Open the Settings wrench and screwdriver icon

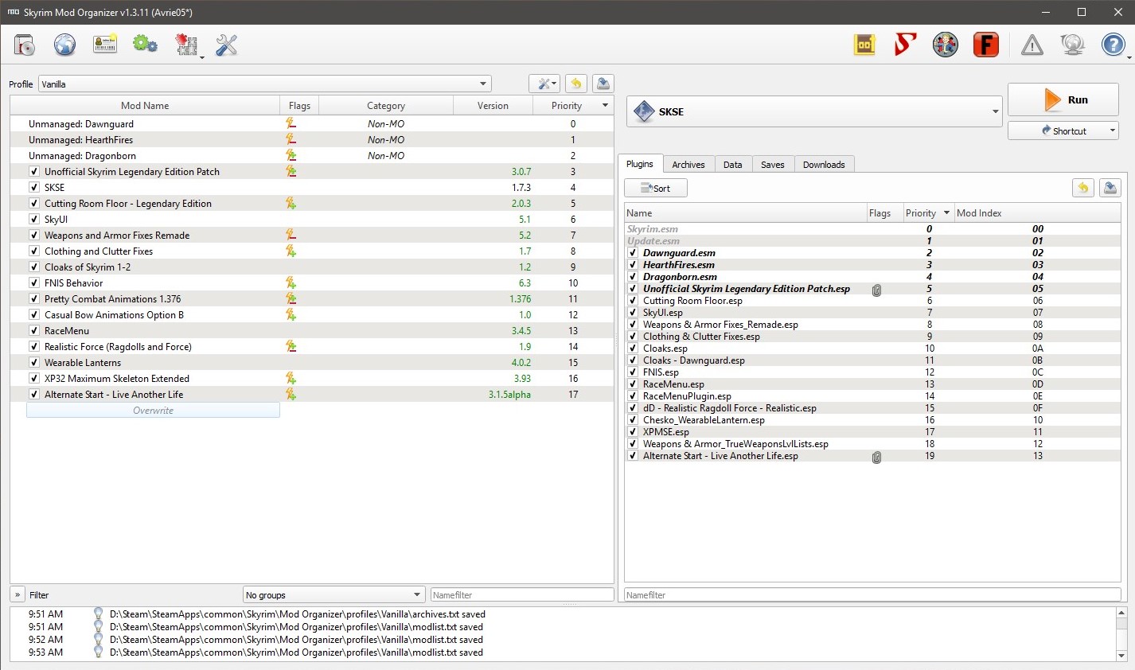pos(227,45)
